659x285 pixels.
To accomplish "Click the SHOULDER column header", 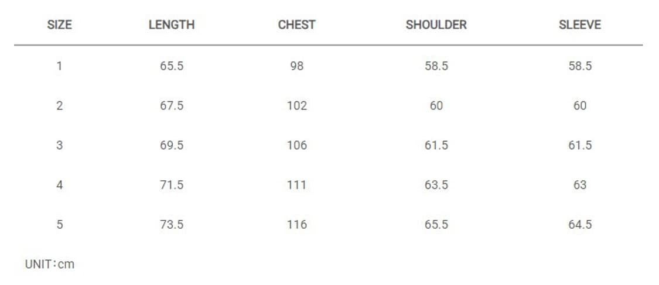I will click(x=436, y=25).
